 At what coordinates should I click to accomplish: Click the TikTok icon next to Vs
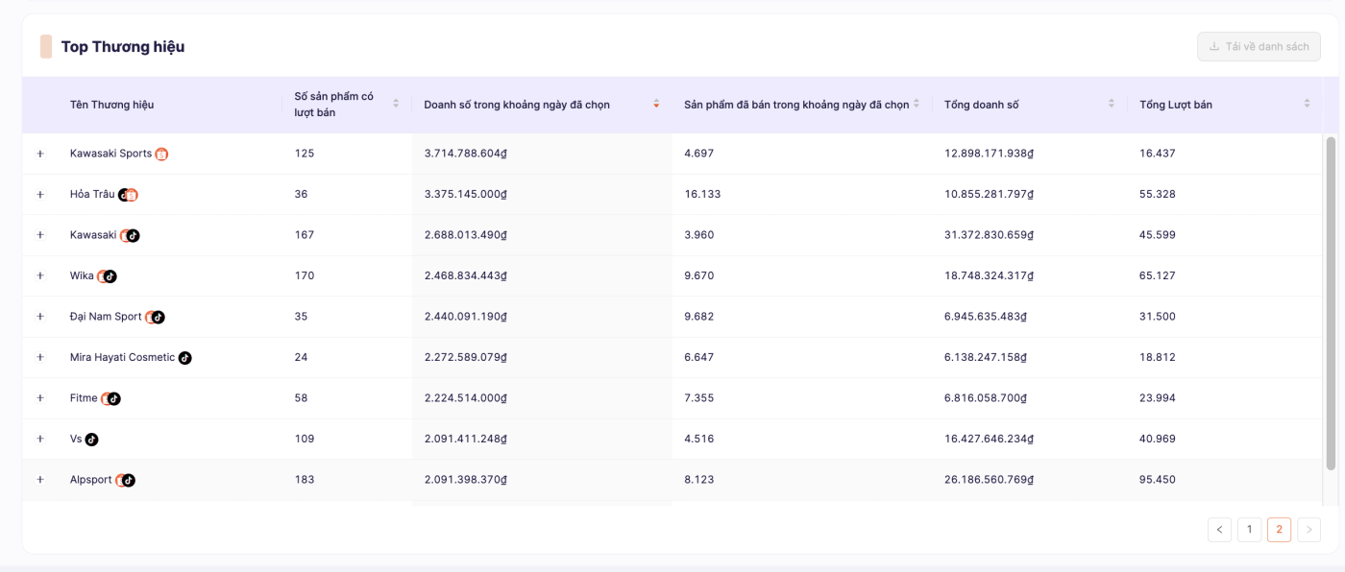pyautogui.click(x=92, y=440)
